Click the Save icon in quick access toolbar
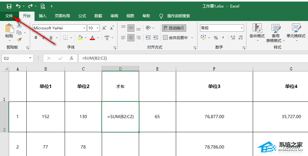 (9, 6)
